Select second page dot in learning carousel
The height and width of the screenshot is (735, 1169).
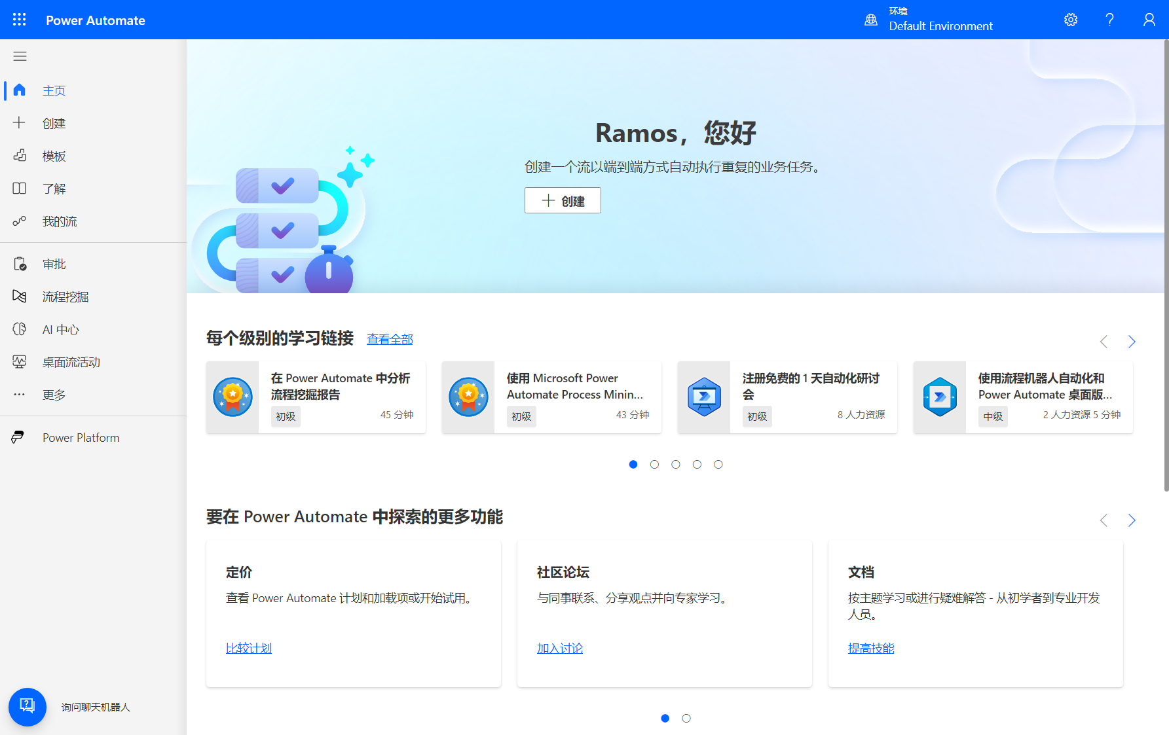[x=654, y=465]
